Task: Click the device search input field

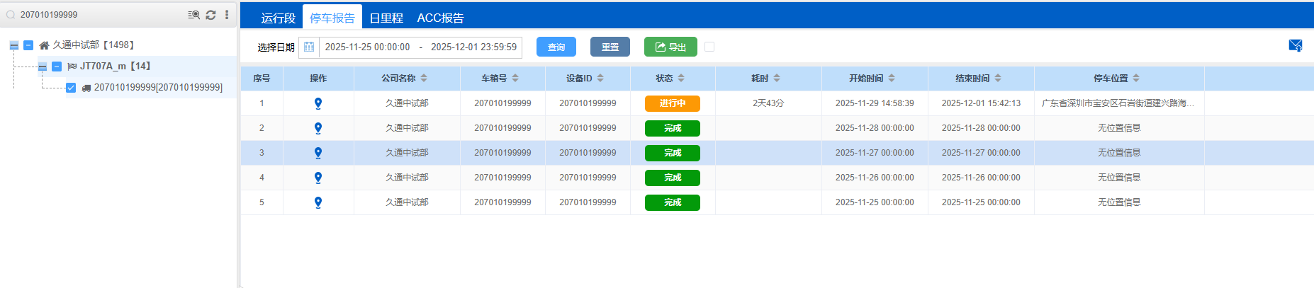Action: click(x=99, y=15)
